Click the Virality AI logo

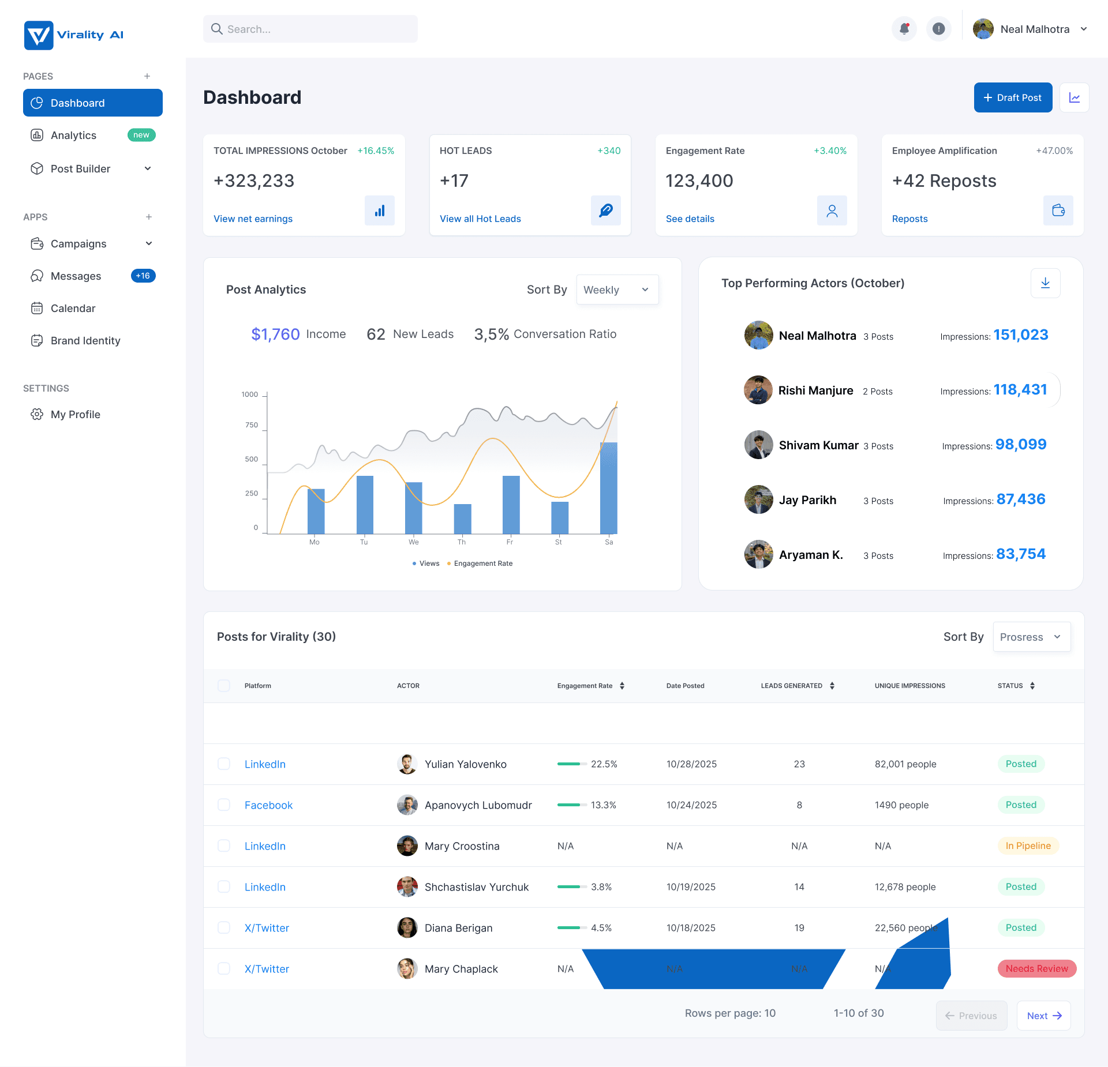point(73,35)
